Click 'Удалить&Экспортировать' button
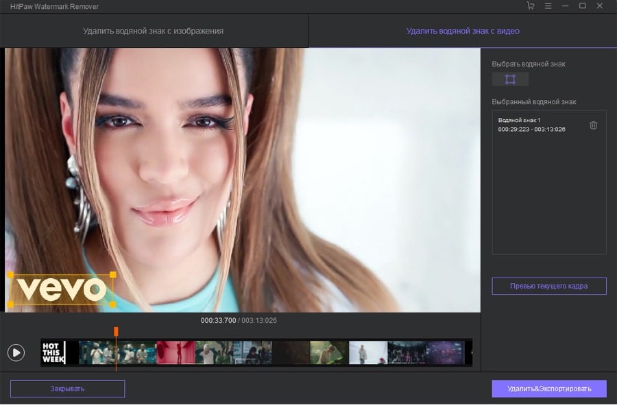Screen dimensions: 617x405 (549, 389)
